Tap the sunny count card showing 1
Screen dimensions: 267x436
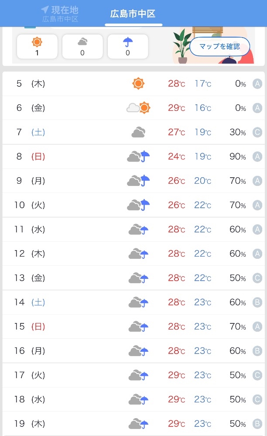click(x=37, y=46)
